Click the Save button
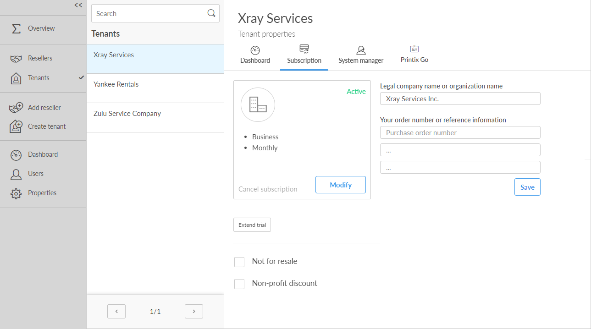The image size is (591, 329). point(527,187)
